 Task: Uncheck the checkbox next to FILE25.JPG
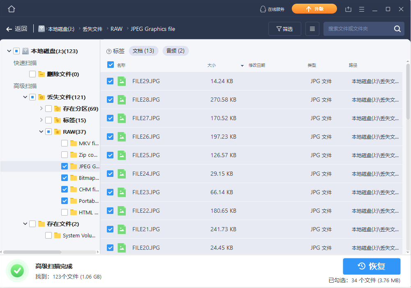click(110, 155)
